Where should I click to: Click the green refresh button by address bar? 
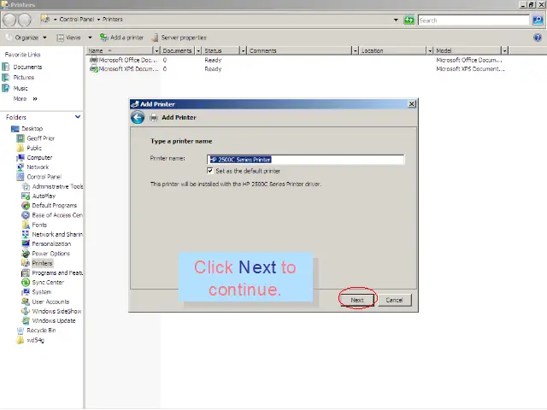409,20
